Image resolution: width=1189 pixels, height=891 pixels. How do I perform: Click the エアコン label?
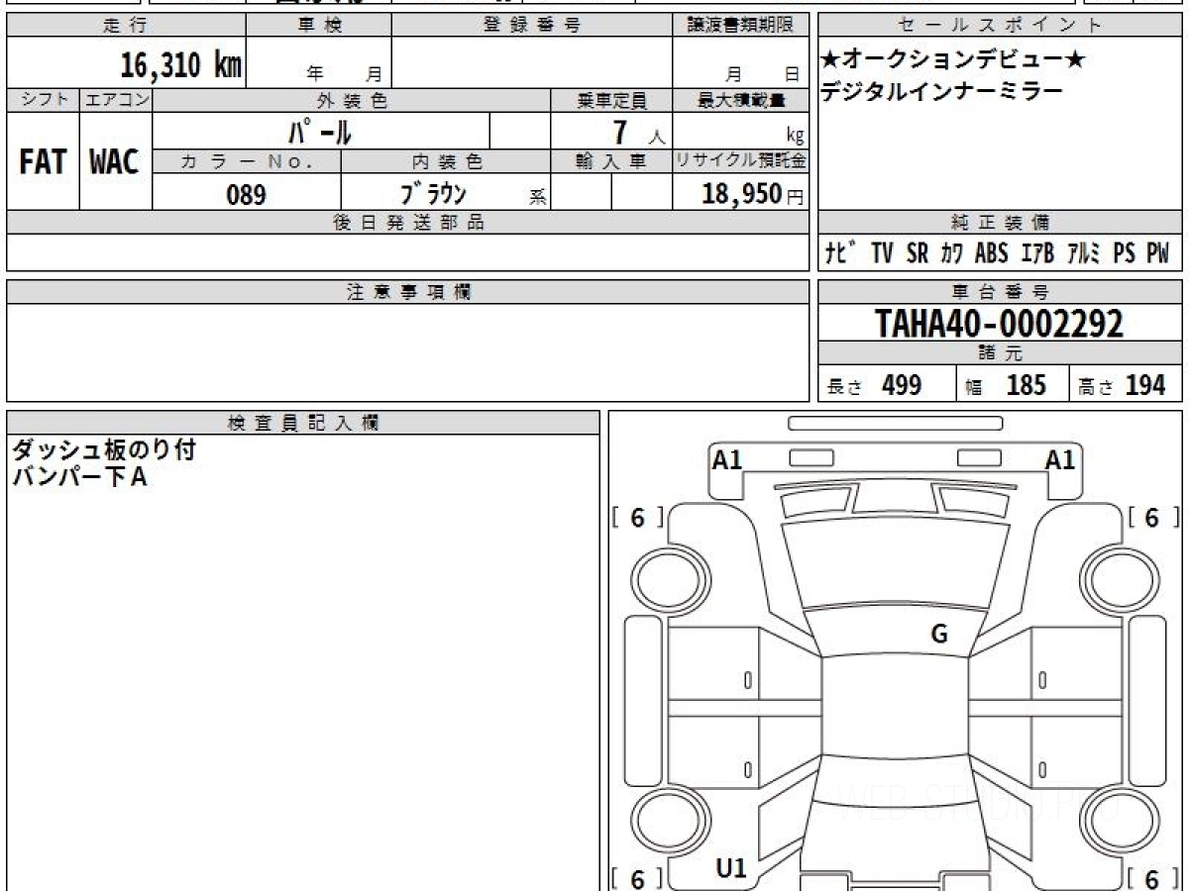tap(116, 100)
